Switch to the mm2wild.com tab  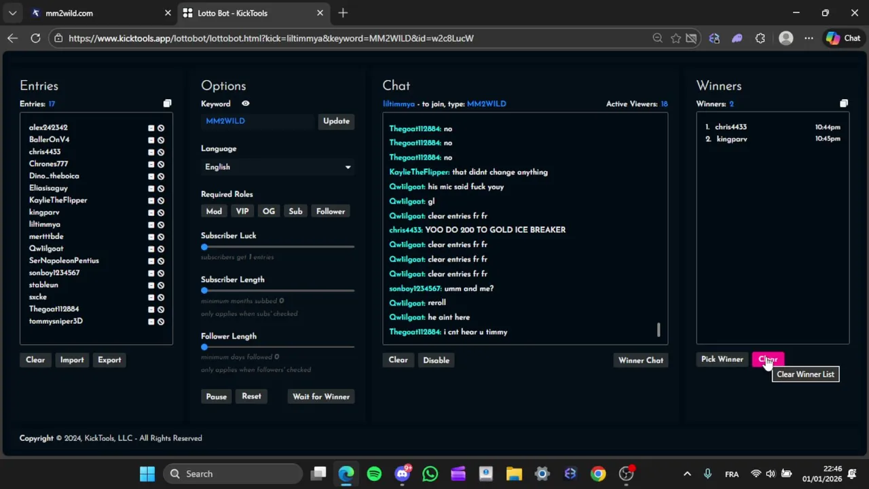tap(100, 13)
